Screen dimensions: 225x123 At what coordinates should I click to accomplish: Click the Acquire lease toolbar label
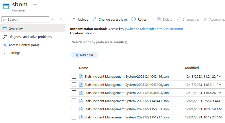(x=217, y=19)
